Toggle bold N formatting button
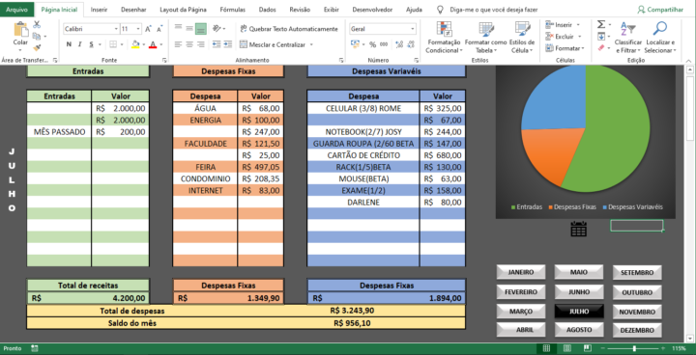Image resolution: width=696 pixels, height=355 pixels. pyautogui.click(x=69, y=44)
